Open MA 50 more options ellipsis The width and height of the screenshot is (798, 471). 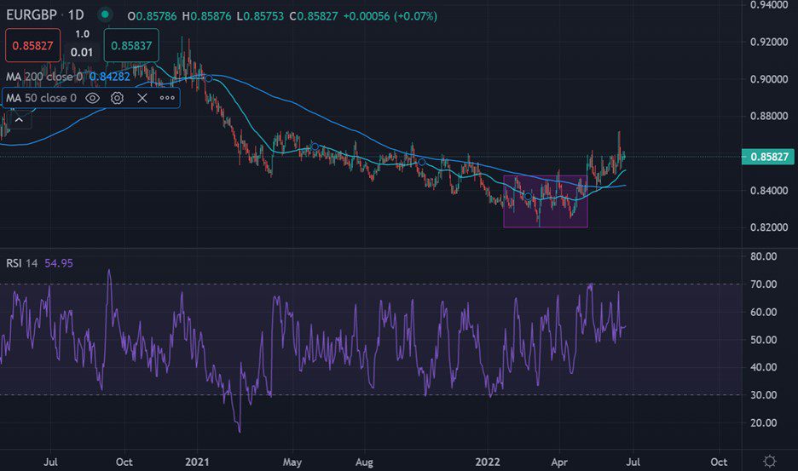[x=167, y=98]
